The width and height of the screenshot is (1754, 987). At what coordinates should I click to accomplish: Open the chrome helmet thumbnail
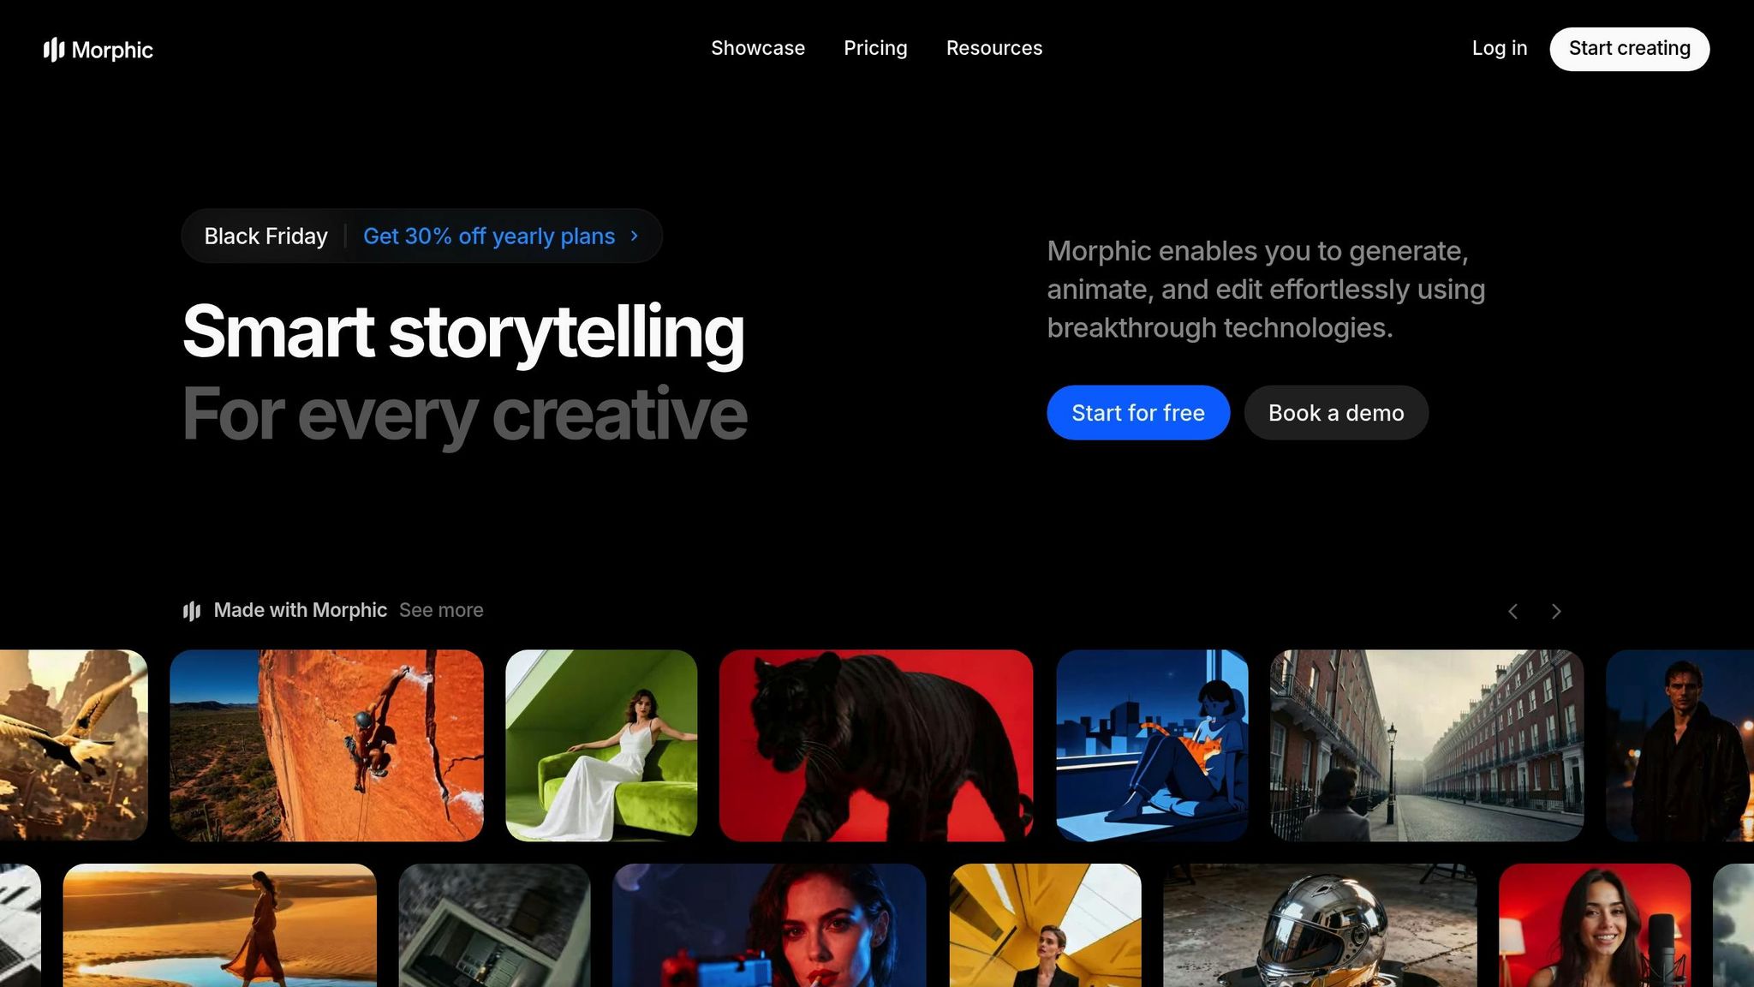click(1320, 925)
